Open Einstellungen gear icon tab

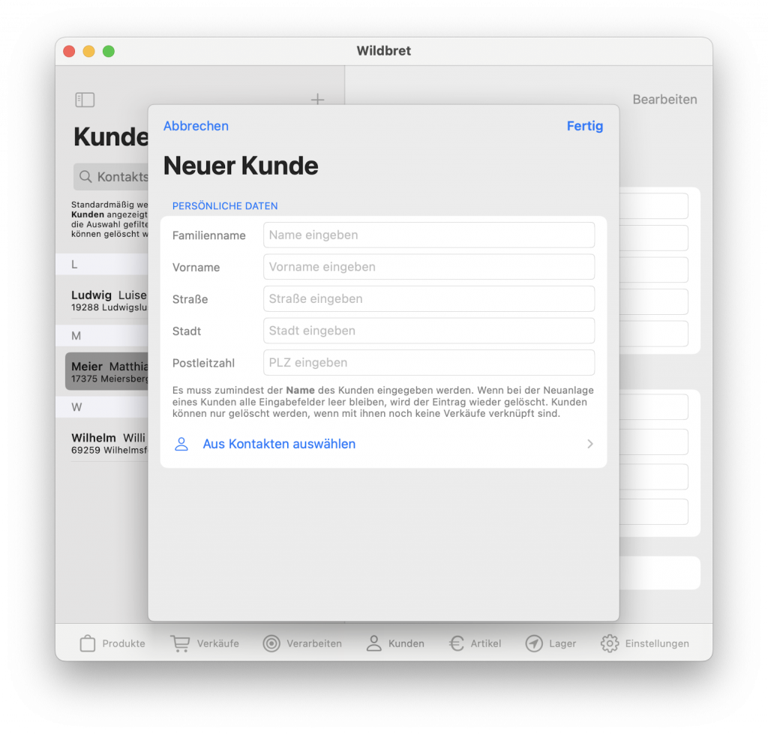pyautogui.click(x=610, y=643)
